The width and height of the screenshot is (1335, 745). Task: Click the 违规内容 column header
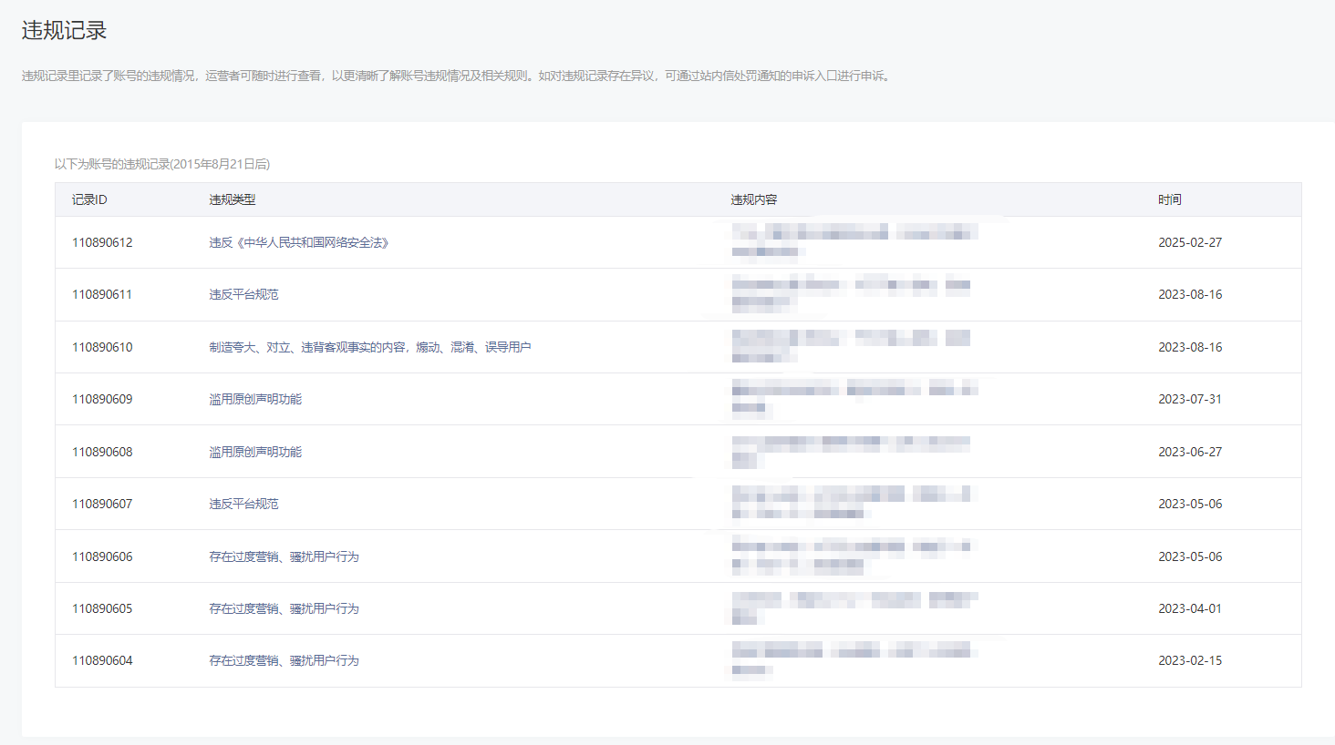click(753, 199)
